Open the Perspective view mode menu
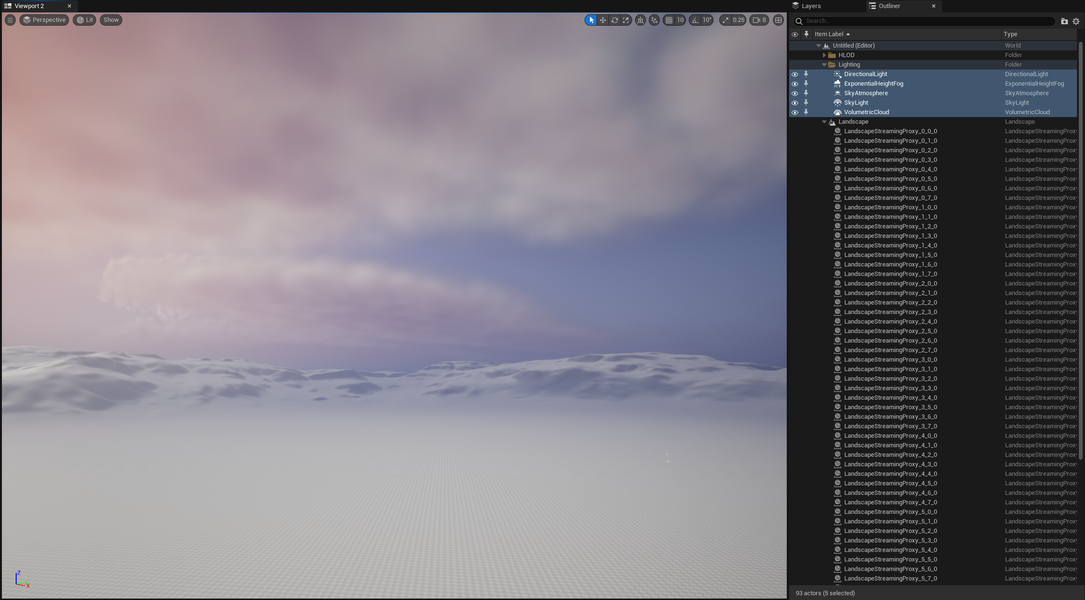This screenshot has height=600, width=1085. [x=44, y=20]
